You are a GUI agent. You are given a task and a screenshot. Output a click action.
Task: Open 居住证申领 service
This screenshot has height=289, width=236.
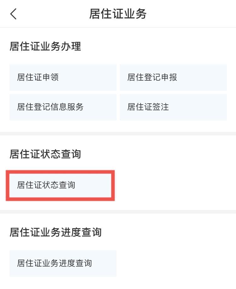tap(63, 78)
